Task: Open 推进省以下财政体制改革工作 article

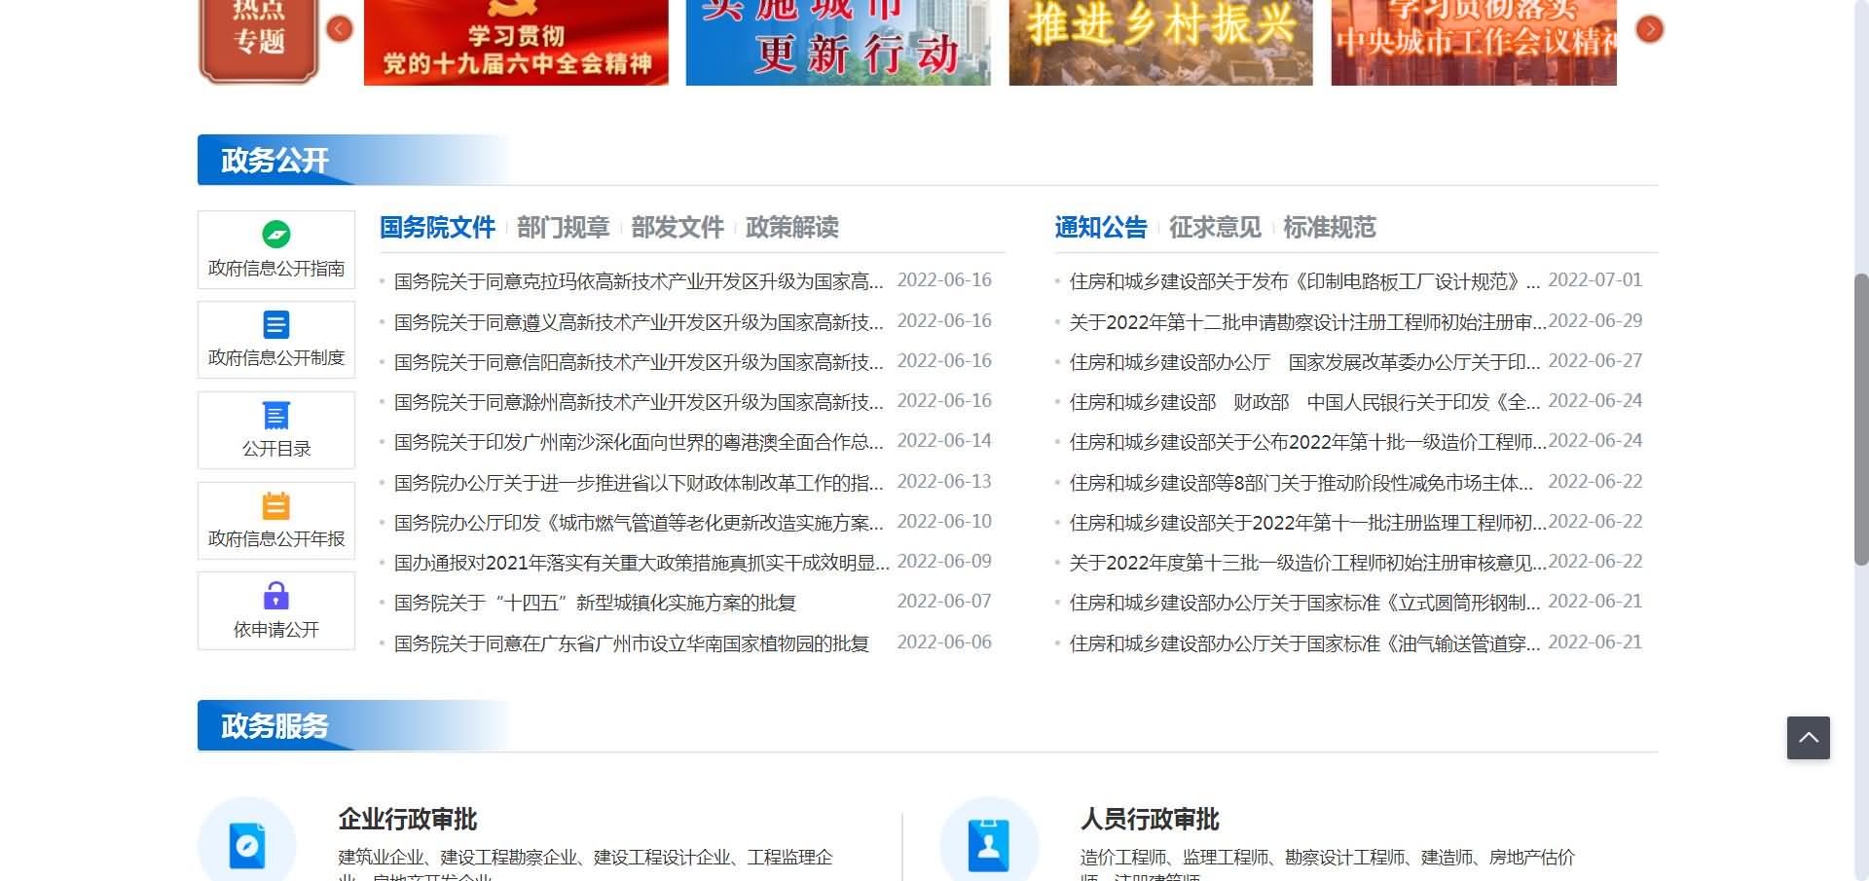Action: point(639,483)
